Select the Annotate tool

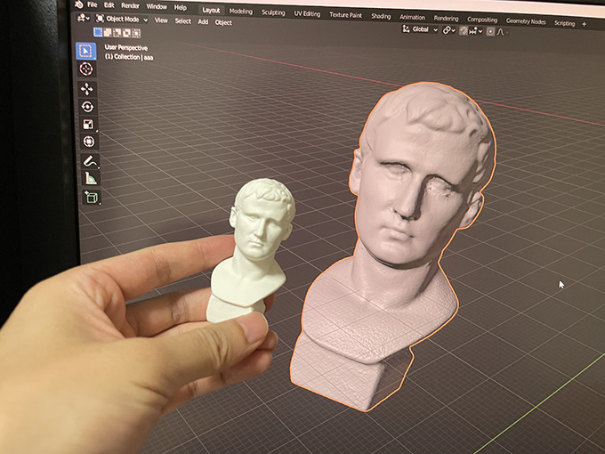90,161
